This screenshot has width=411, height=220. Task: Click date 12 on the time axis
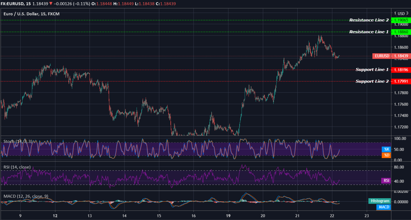55,216
